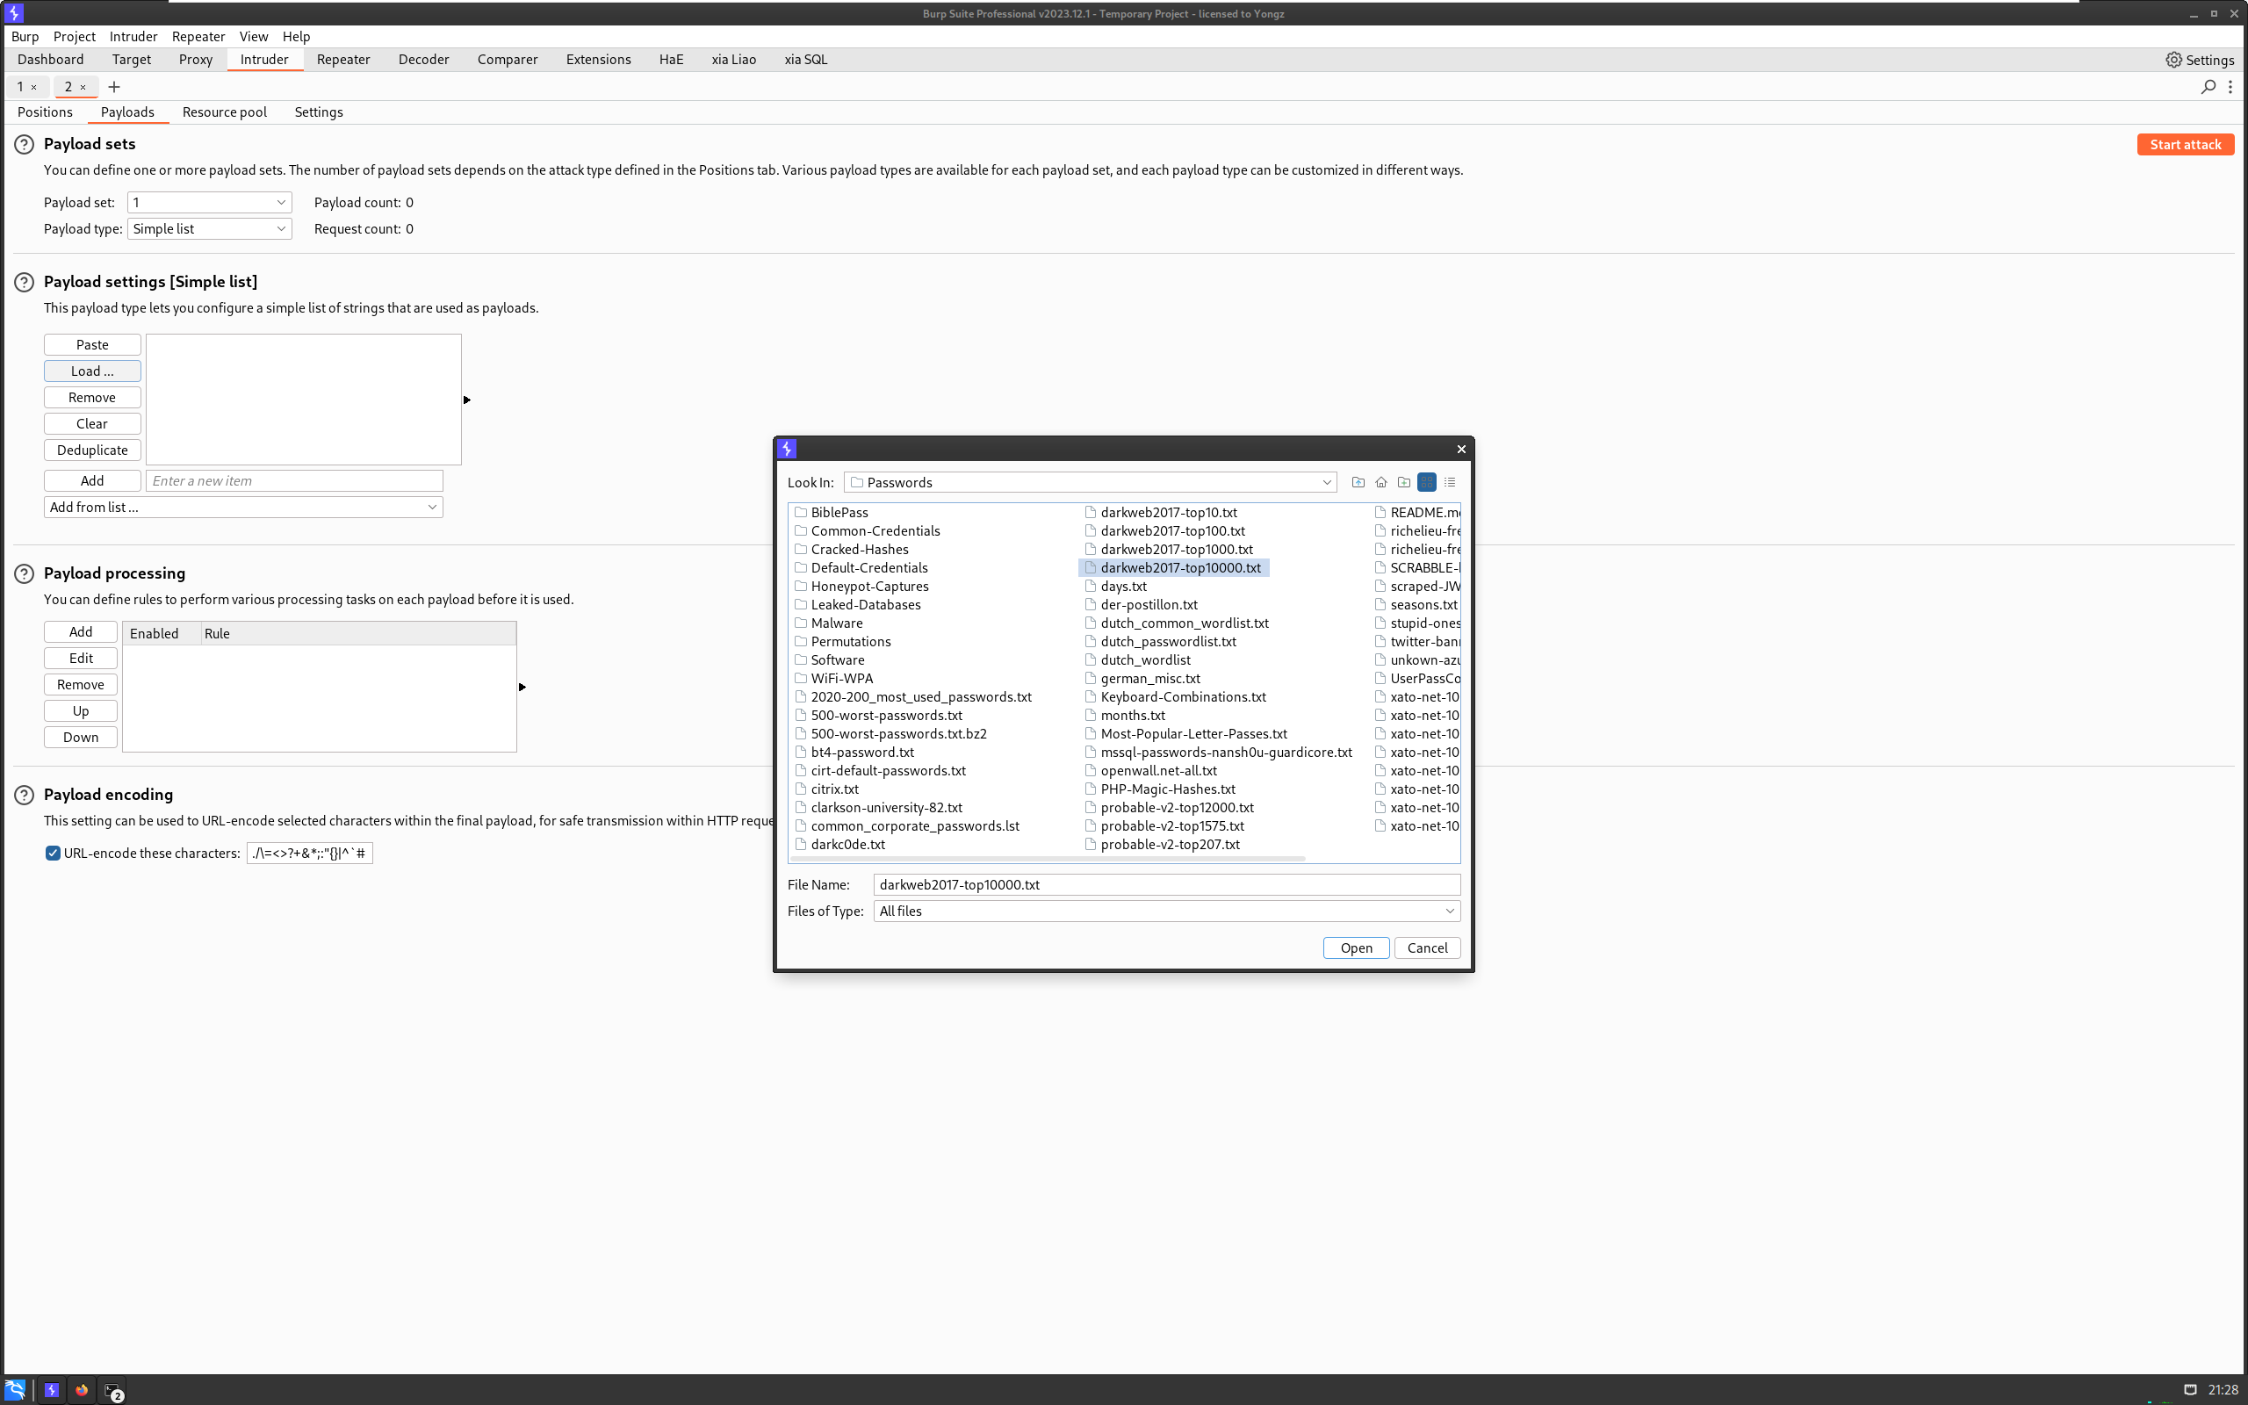
Task: Click the Deduplicate button
Action: [x=92, y=450]
